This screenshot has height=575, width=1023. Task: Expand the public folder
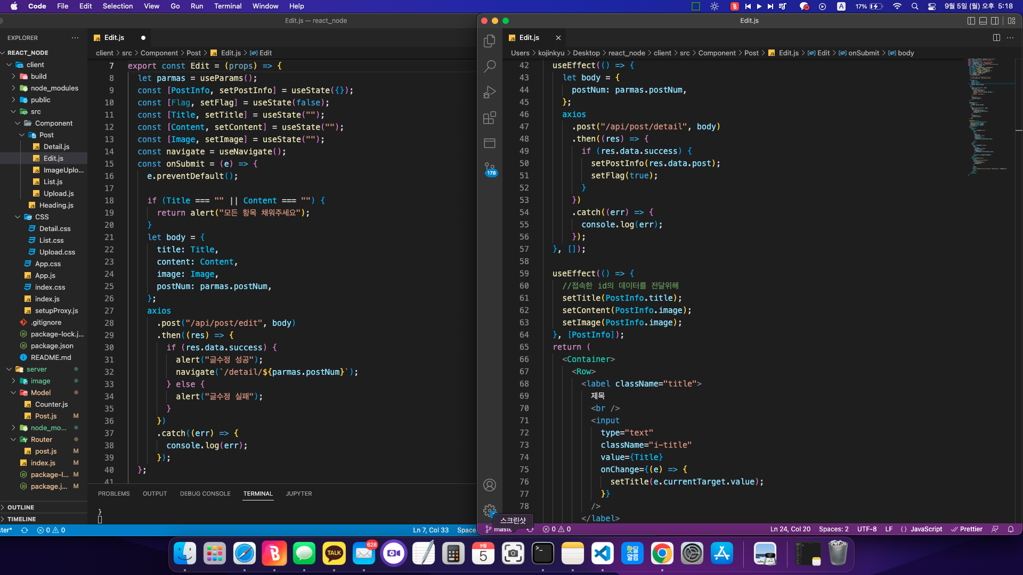(40, 100)
